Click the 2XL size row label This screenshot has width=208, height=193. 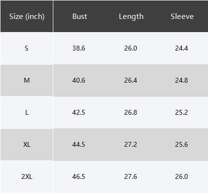tap(27, 176)
